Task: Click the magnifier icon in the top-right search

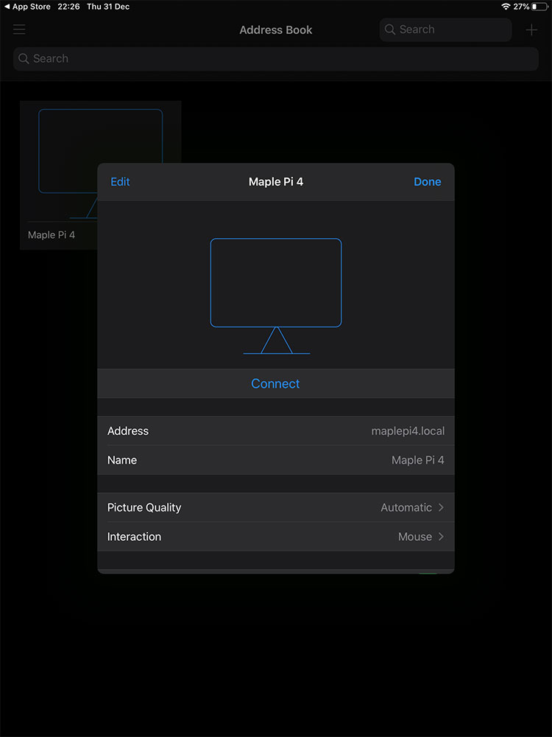Action: pos(391,30)
